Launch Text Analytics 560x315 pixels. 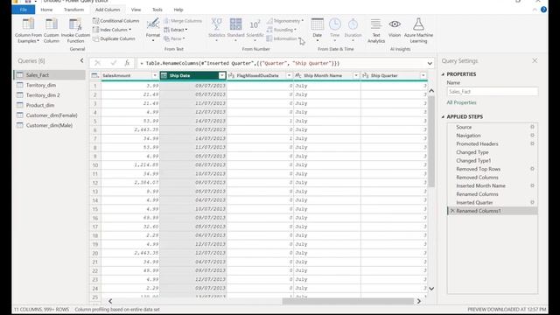pos(376,31)
